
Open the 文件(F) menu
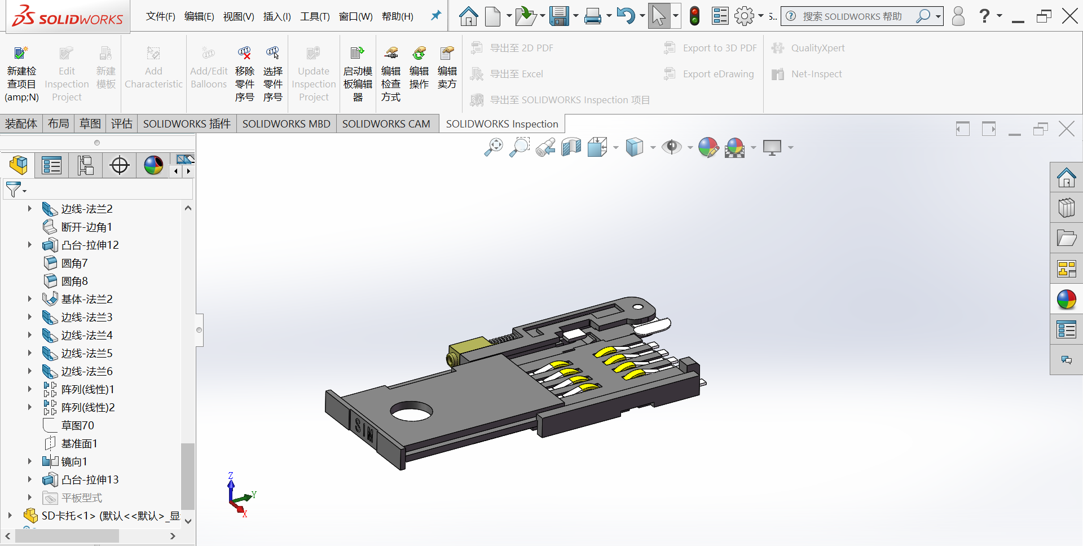[x=160, y=16]
